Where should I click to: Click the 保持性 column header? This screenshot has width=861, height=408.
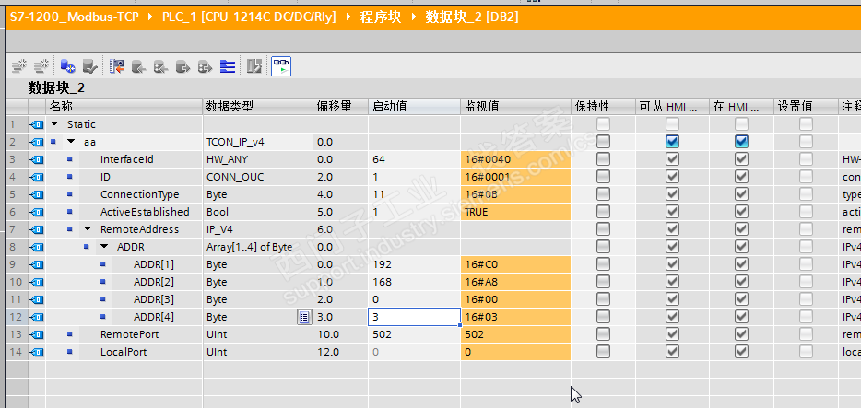603,107
